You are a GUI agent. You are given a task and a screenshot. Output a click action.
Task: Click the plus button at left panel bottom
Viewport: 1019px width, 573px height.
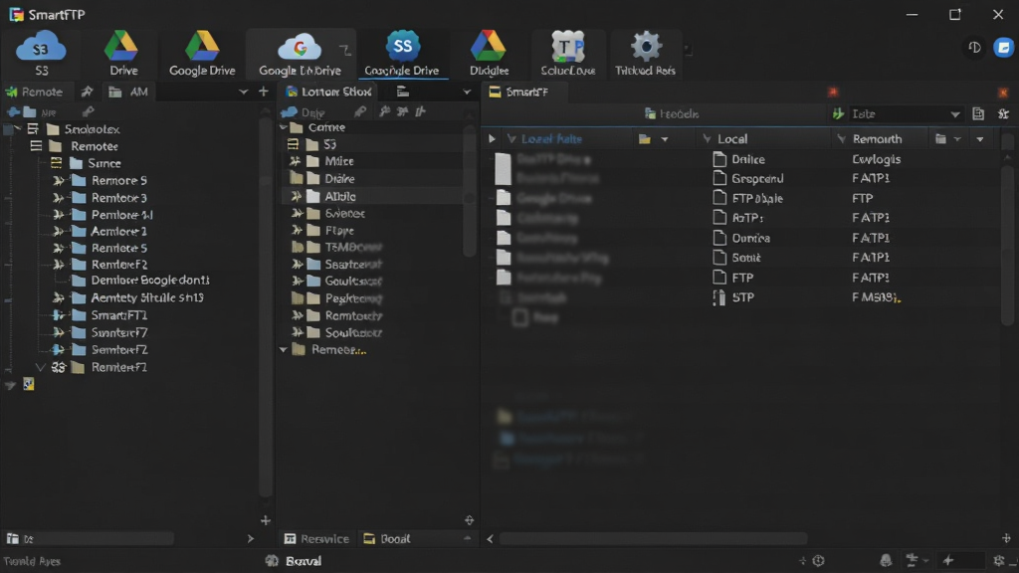pyautogui.click(x=265, y=520)
